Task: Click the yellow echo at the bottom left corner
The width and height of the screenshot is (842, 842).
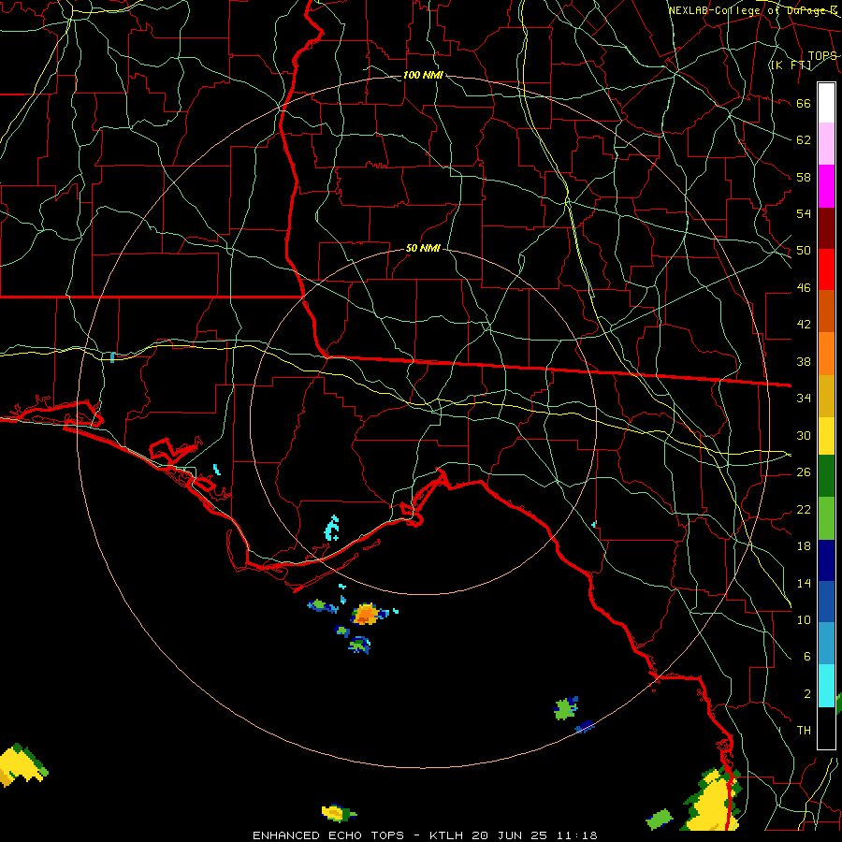Action: (x=21, y=764)
